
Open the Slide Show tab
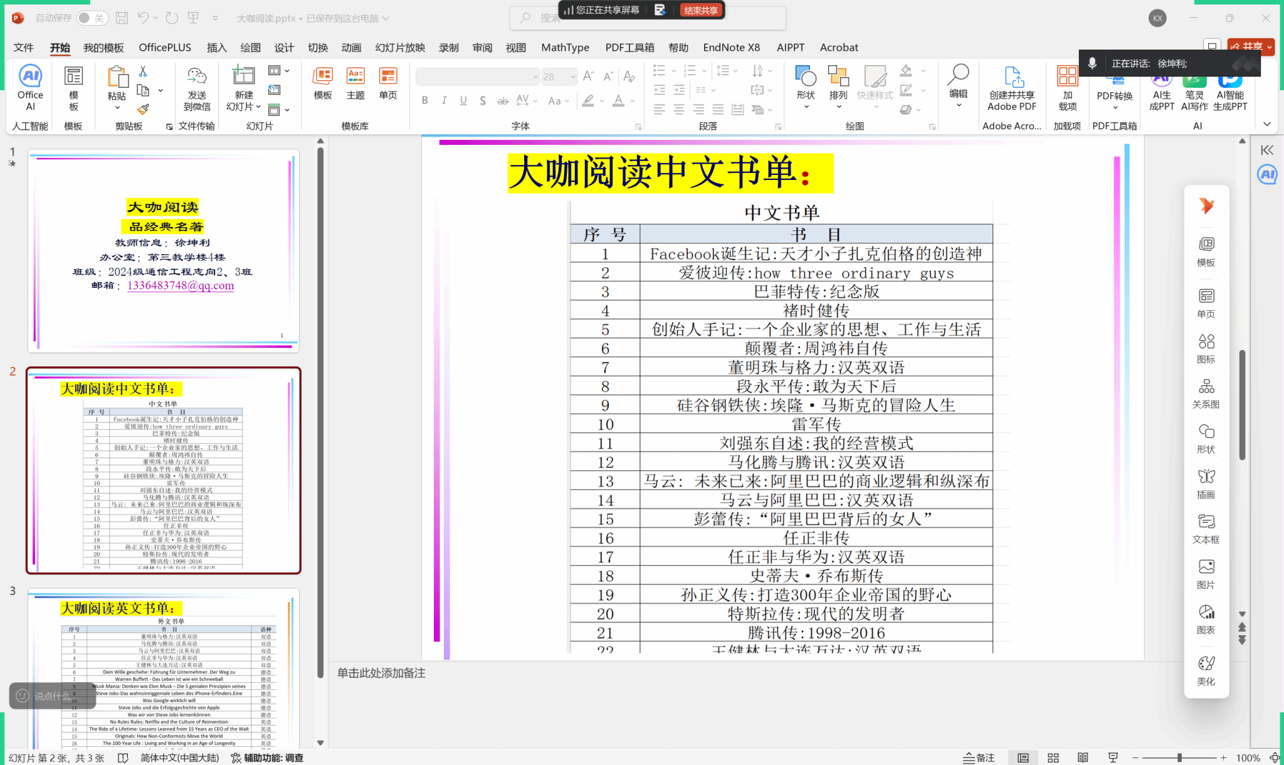click(x=400, y=48)
